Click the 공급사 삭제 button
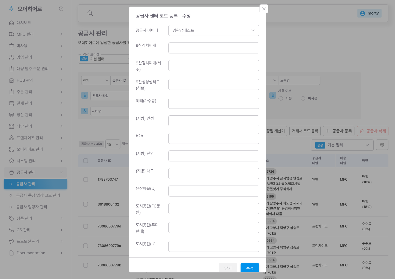The height and width of the screenshot is (279, 395). click(373, 131)
